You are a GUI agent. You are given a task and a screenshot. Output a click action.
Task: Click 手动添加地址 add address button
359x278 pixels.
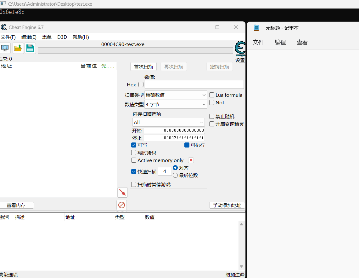pyautogui.click(x=227, y=205)
